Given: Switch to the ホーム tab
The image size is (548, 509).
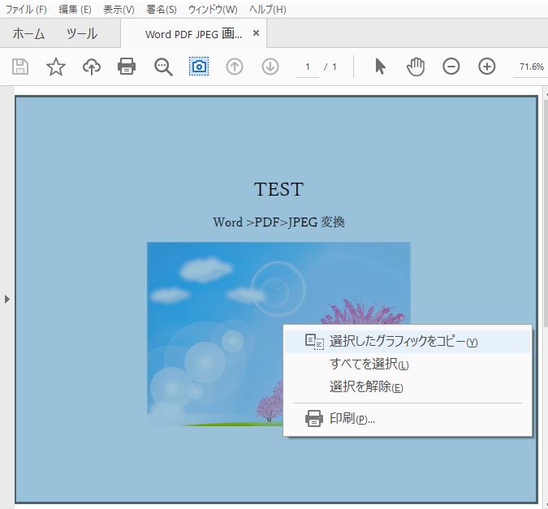Looking at the screenshot, I should click(28, 34).
